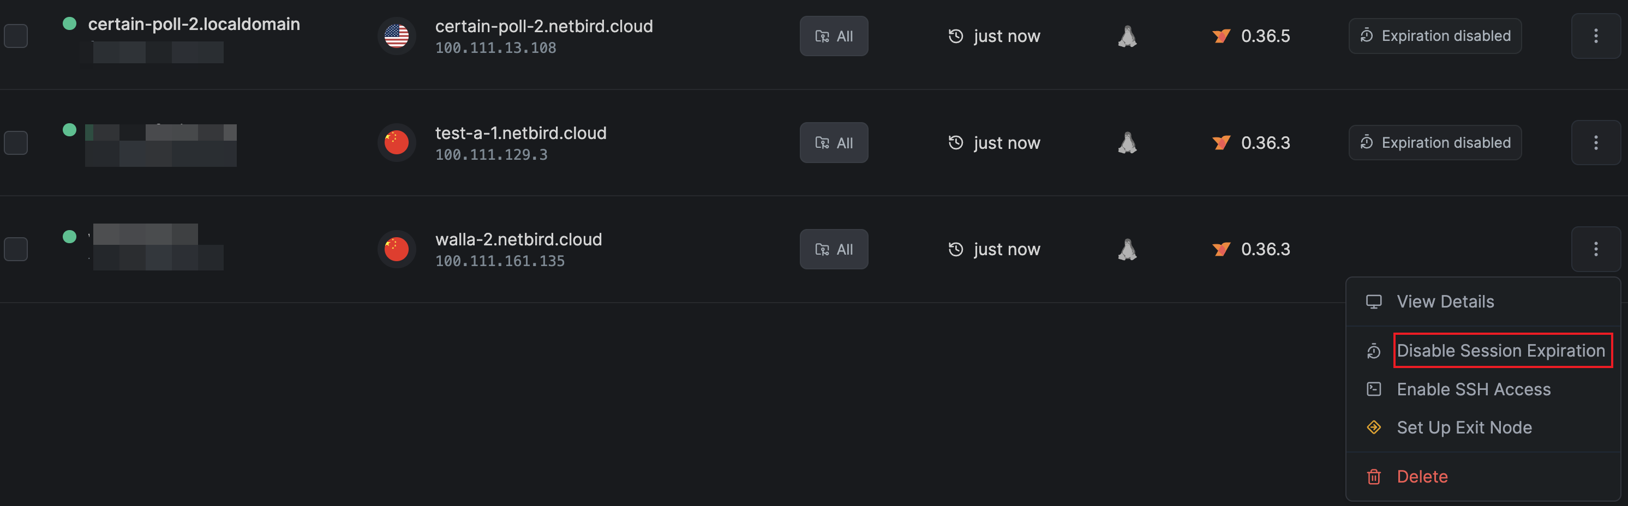Click the US flag icon for certain-poll-2

click(396, 36)
